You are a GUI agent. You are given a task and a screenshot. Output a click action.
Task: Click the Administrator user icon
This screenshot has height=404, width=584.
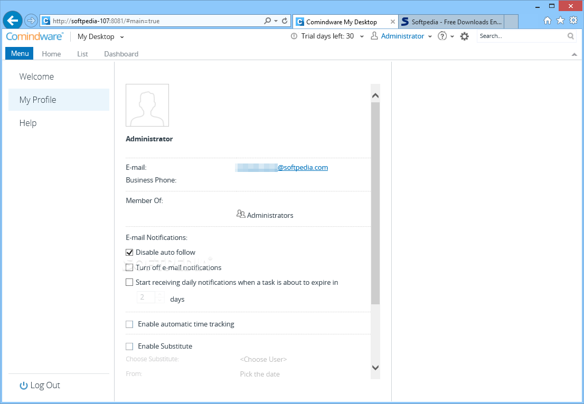[374, 36]
